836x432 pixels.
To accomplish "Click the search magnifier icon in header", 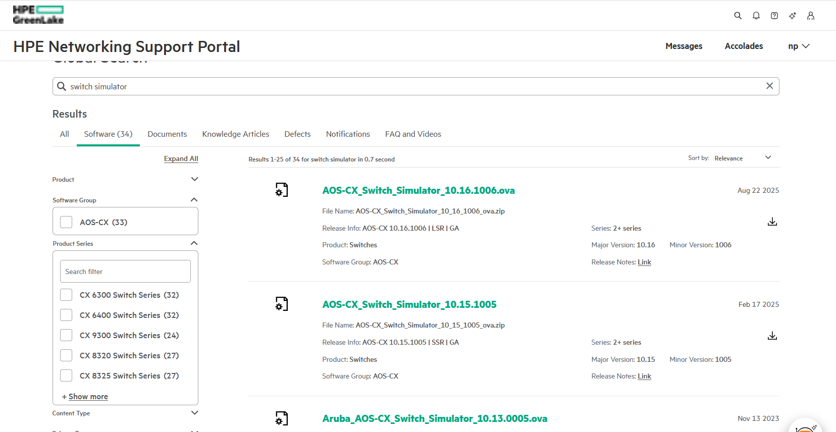I will pyautogui.click(x=738, y=16).
